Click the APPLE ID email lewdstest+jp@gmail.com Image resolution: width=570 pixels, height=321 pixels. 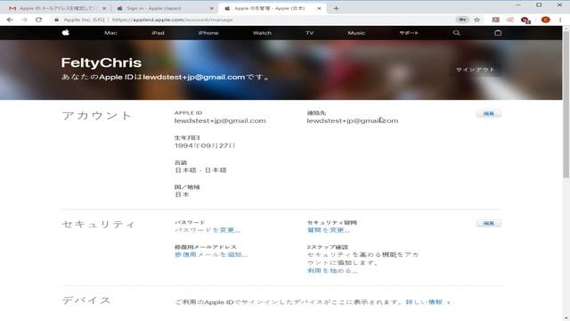[220, 120]
